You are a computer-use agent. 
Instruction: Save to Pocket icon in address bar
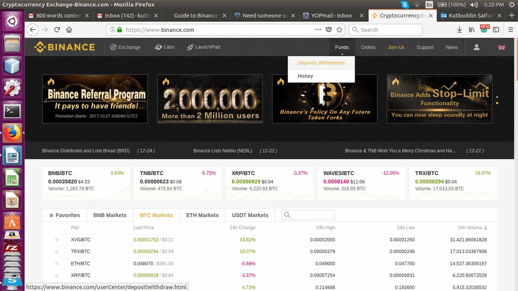[329, 30]
